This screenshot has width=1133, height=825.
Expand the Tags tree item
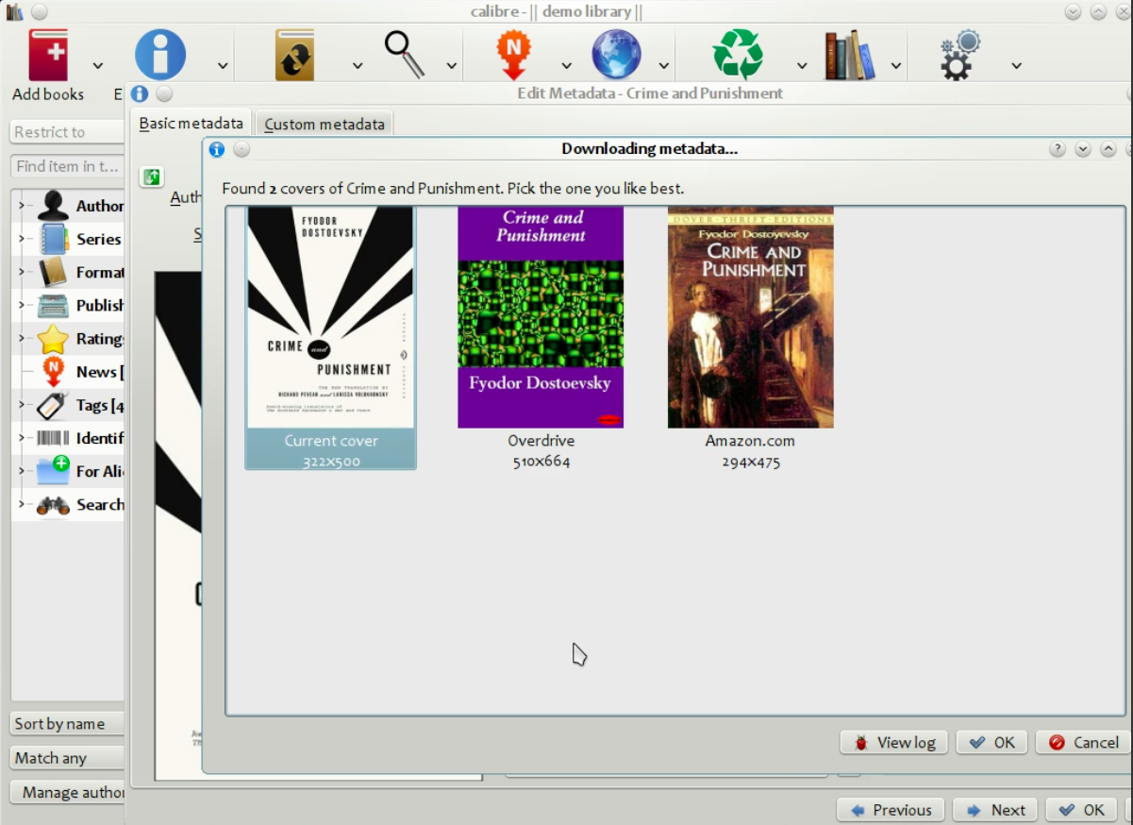pos(22,405)
